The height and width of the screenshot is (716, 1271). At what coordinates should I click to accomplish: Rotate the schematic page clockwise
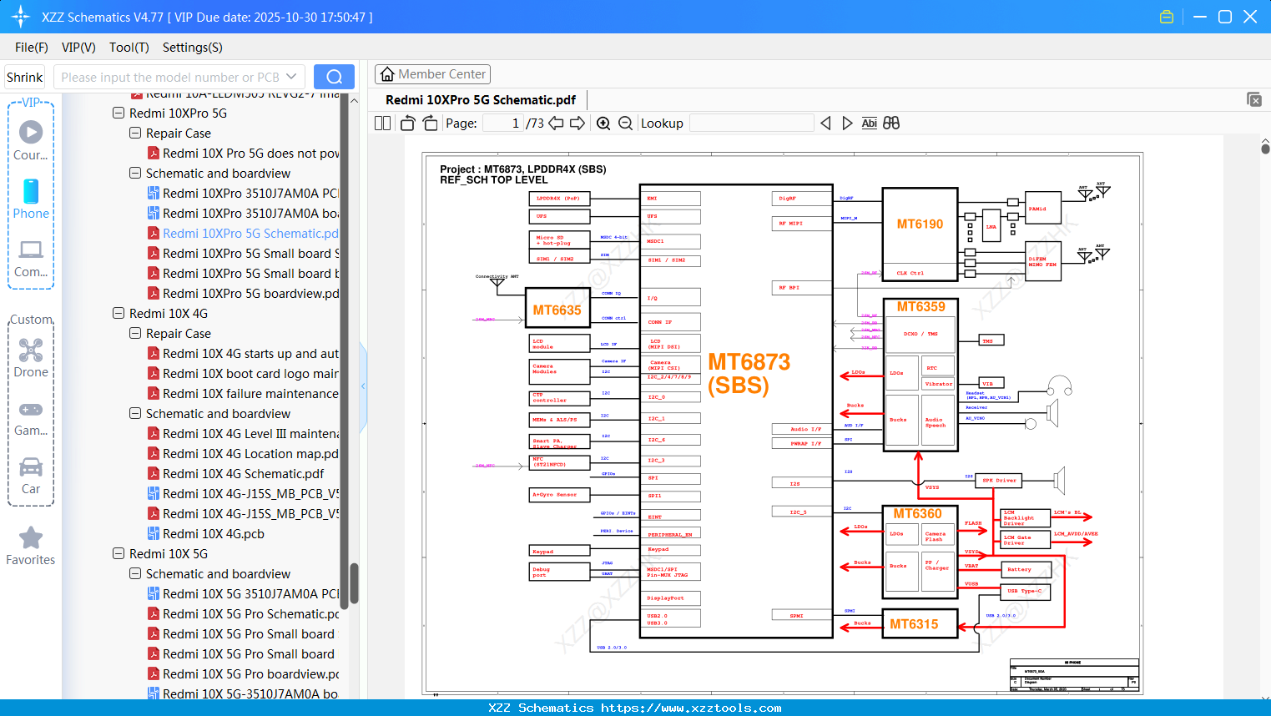coord(430,123)
